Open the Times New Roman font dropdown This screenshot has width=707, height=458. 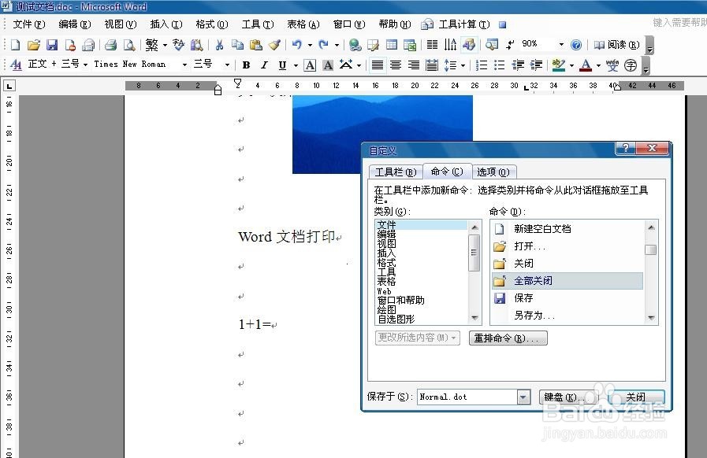pos(184,65)
